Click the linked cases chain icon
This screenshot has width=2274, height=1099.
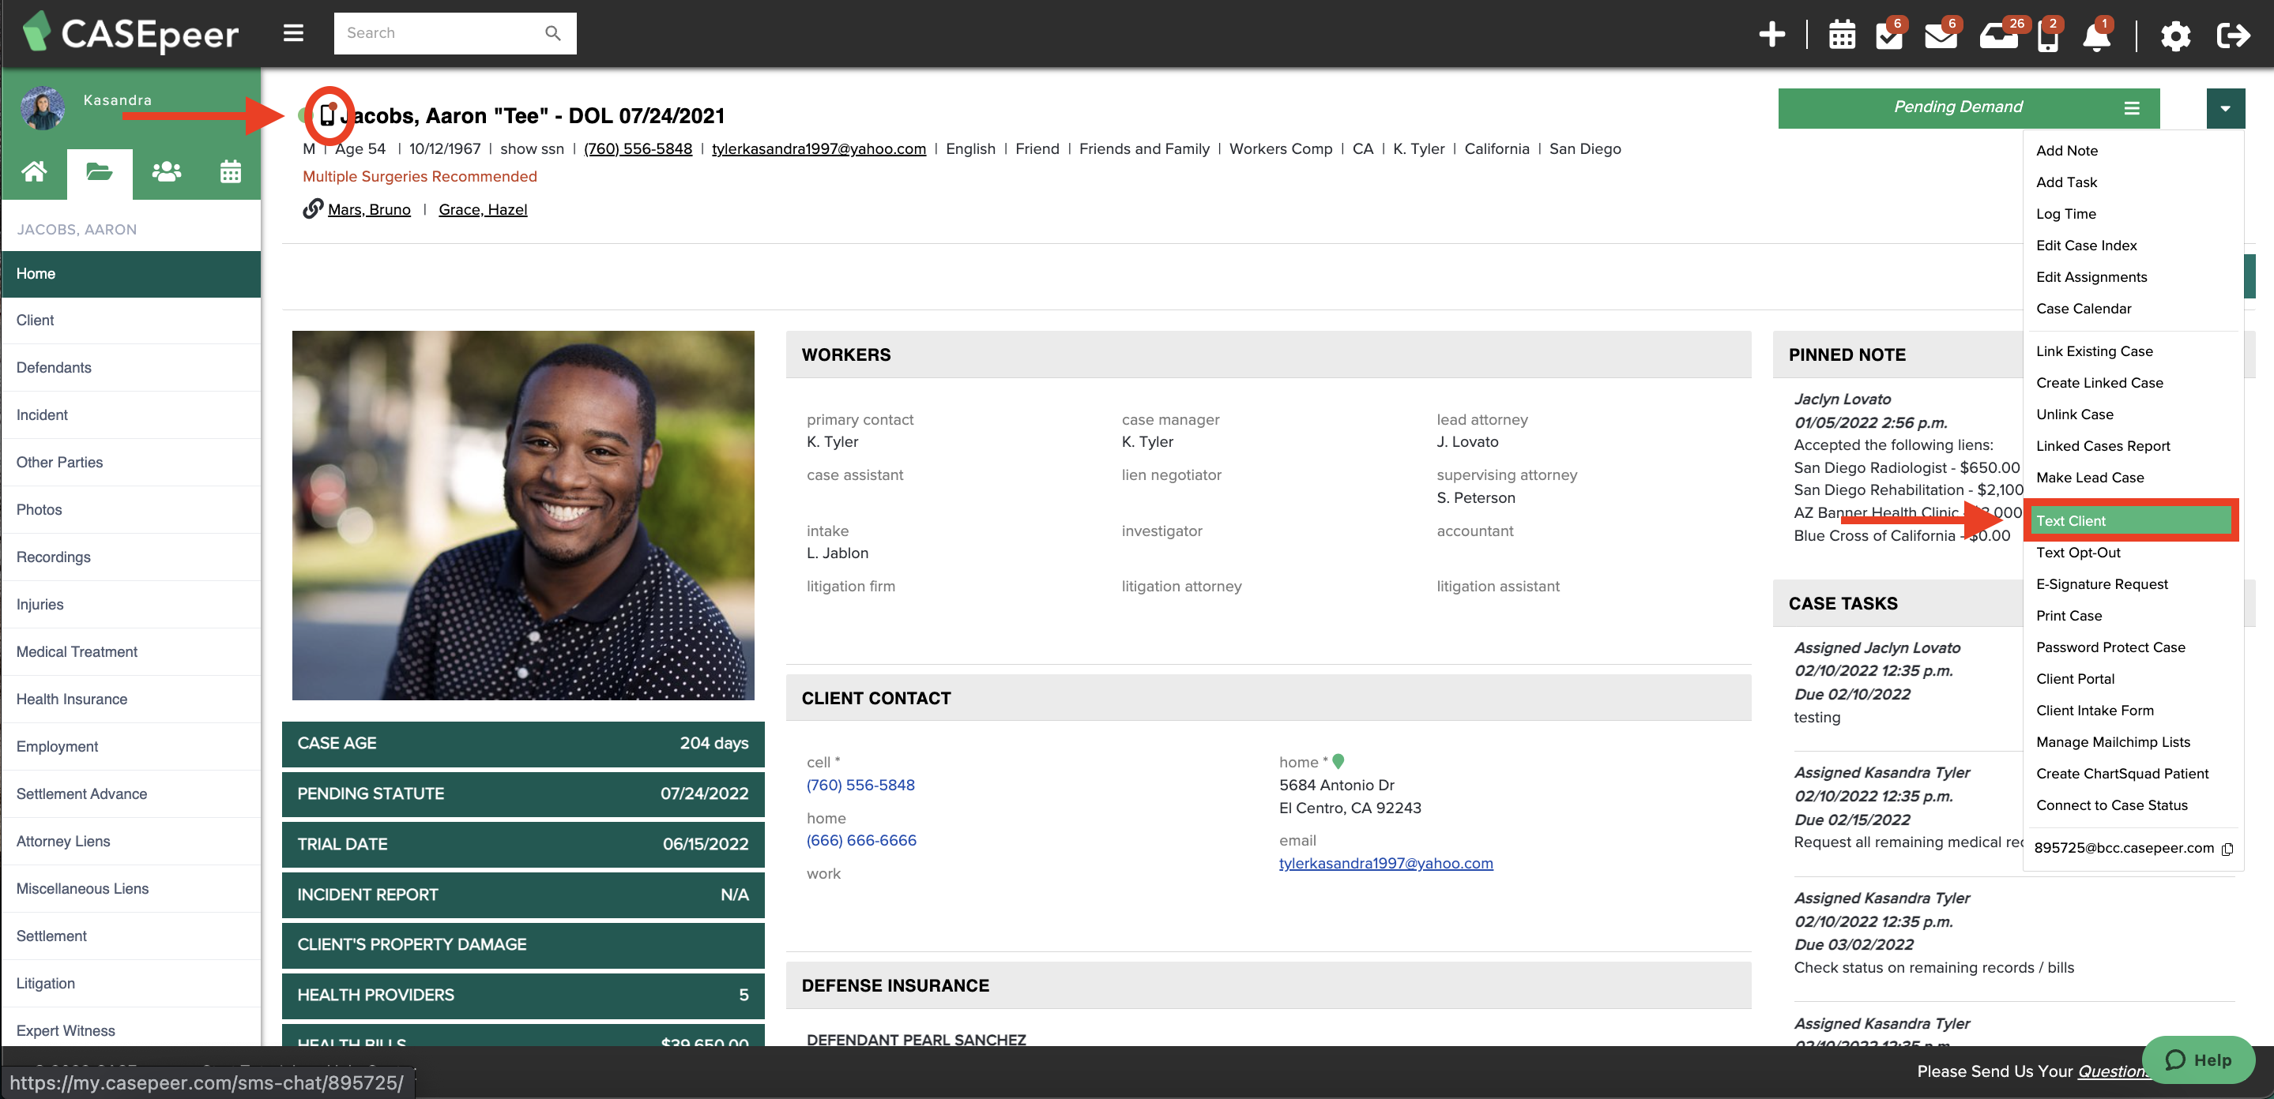click(313, 209)
